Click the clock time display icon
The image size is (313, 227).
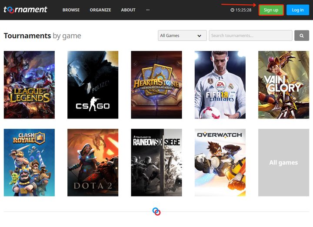point(233,10)
